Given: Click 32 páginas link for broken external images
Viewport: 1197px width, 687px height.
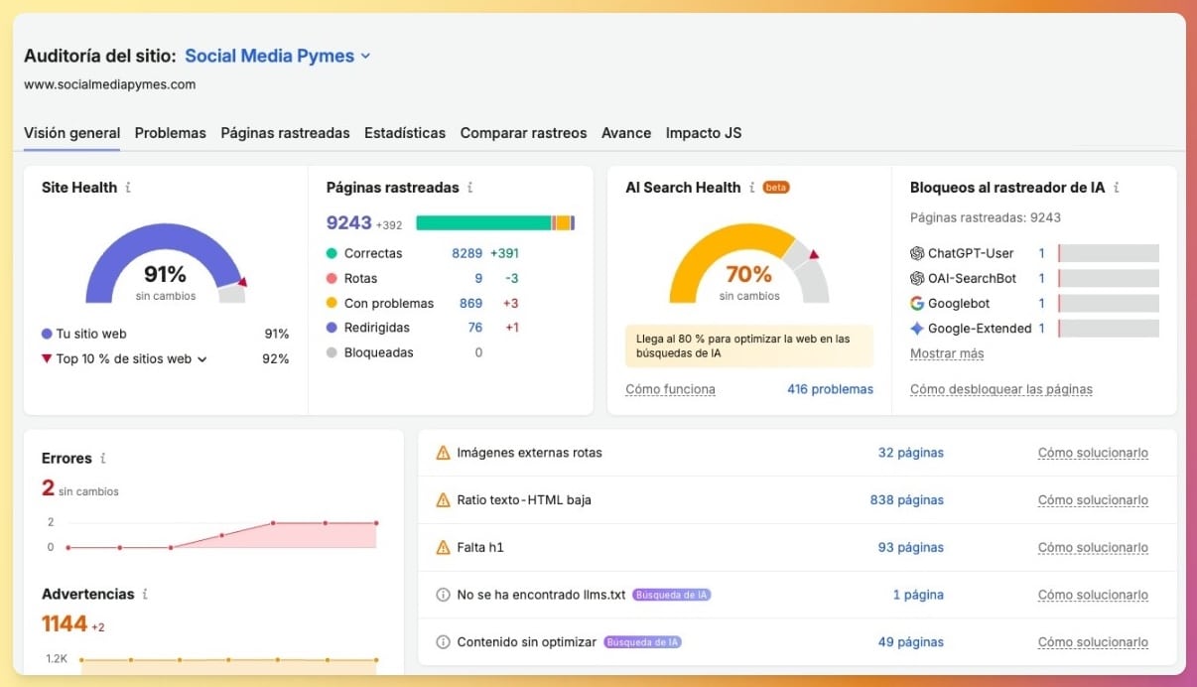Looking at the screenshot, I should point(911,453).
